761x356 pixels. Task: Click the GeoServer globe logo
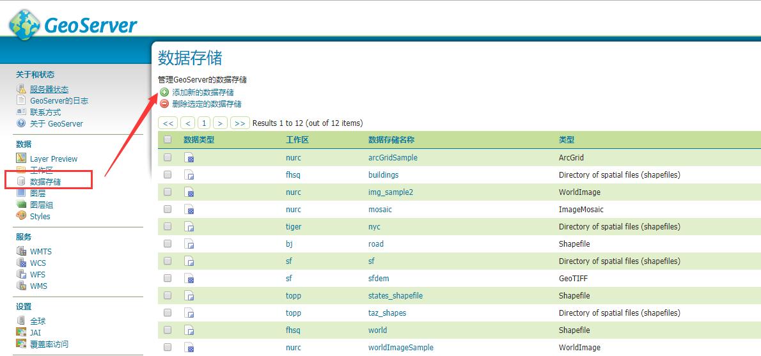[24, 25]
